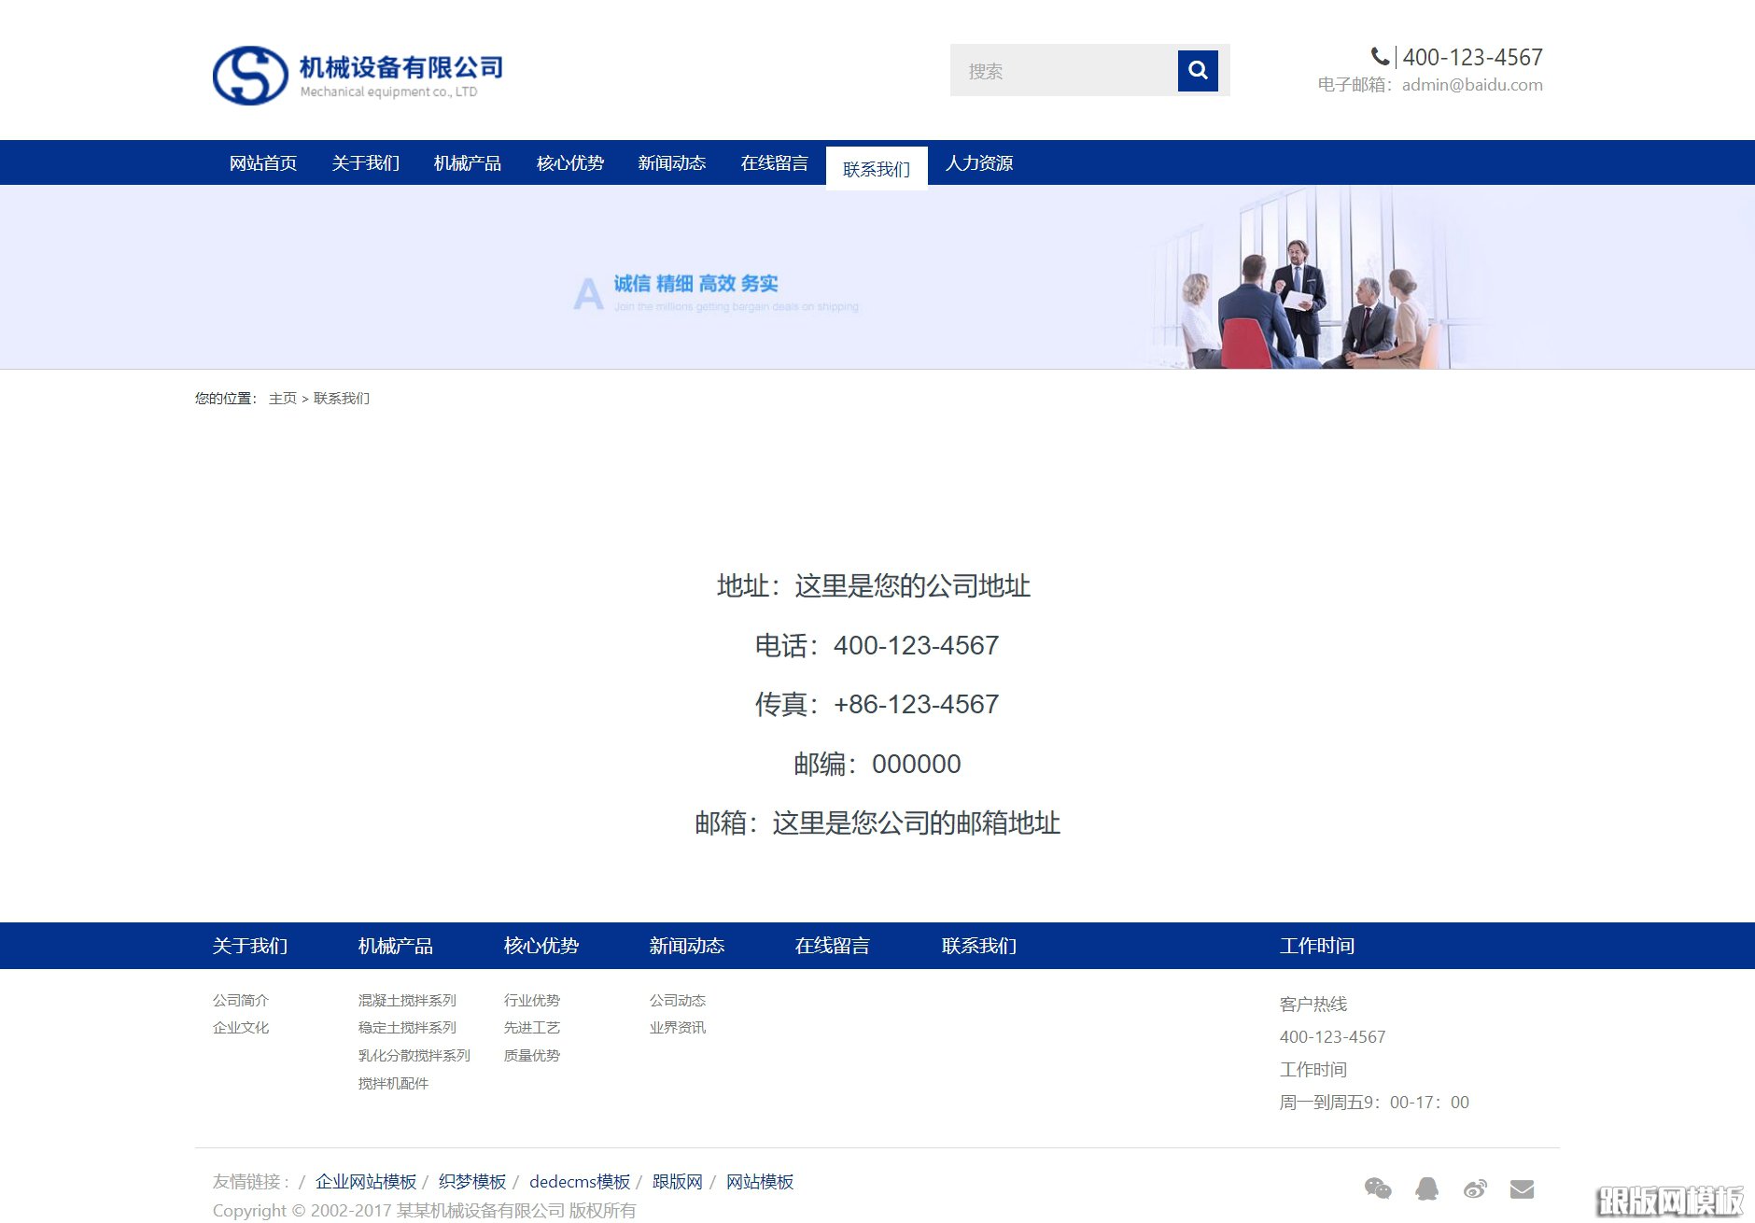Click the admin@baidu.com email address

(x=1471, y=84)
